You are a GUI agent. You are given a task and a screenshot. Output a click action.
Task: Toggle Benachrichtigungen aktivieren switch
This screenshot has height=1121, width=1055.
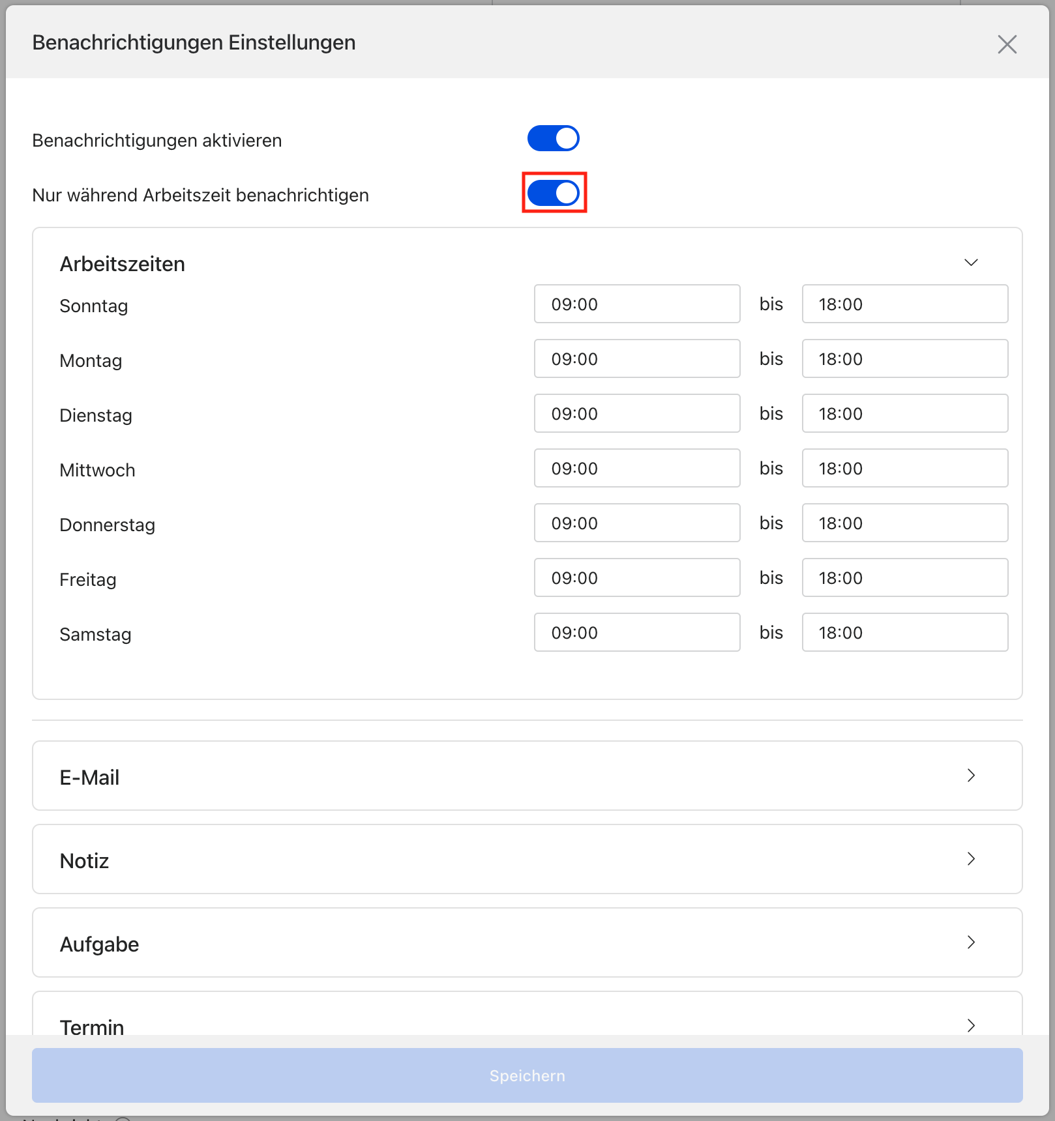coord(553,139)
